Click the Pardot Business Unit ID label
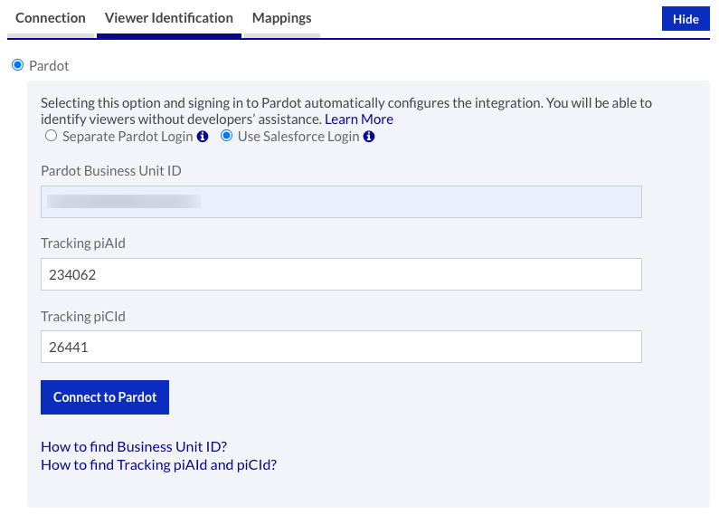 coord(111,171)
